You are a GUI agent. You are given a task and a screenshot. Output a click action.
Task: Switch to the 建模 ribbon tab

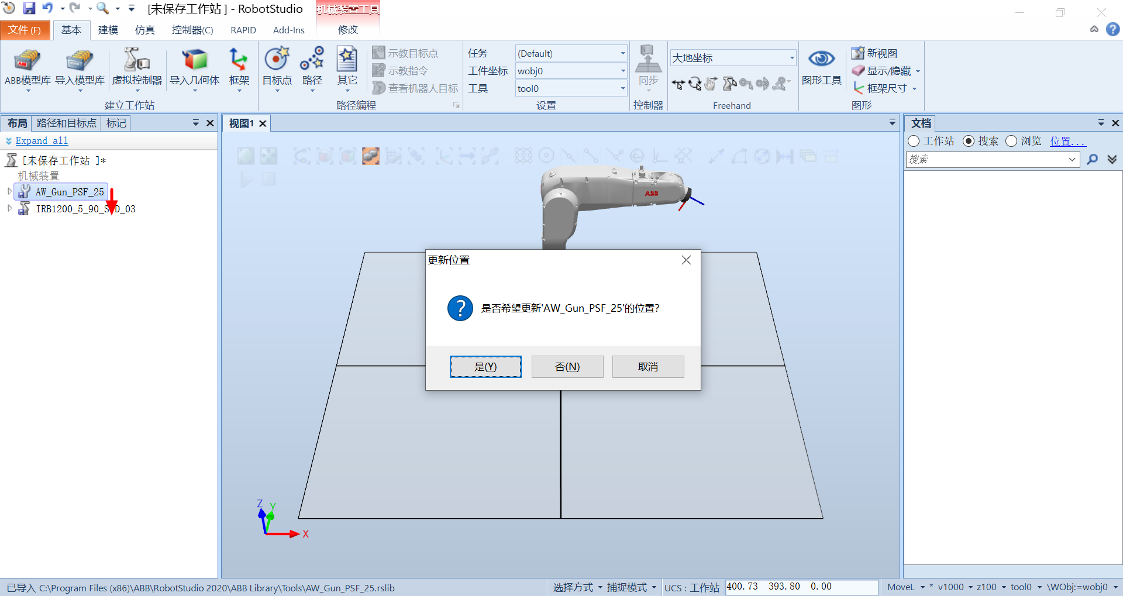108,30
